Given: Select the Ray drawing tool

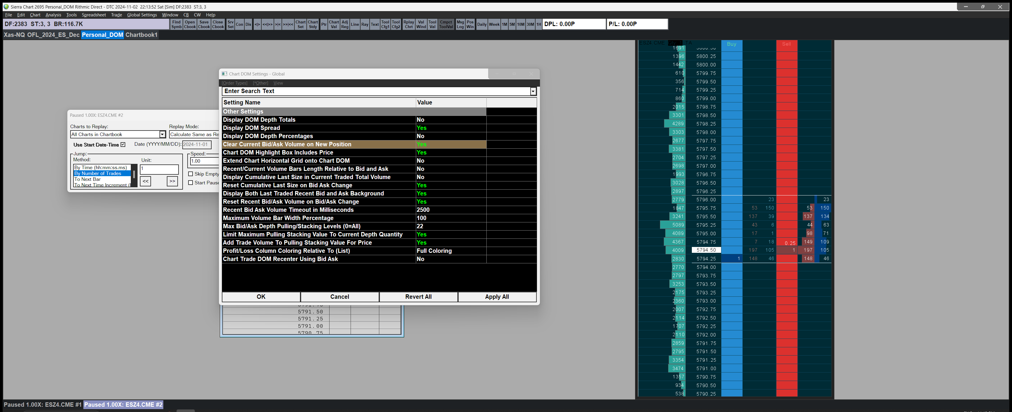Looking at the screenshot, I should tap(365, 24).
